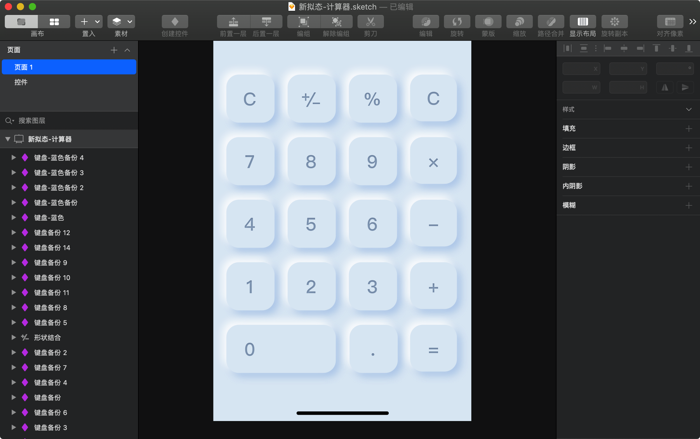Collapse the 新拟态-计算器 artboard group
Screen dimensions: 700x439
(8, 139)
